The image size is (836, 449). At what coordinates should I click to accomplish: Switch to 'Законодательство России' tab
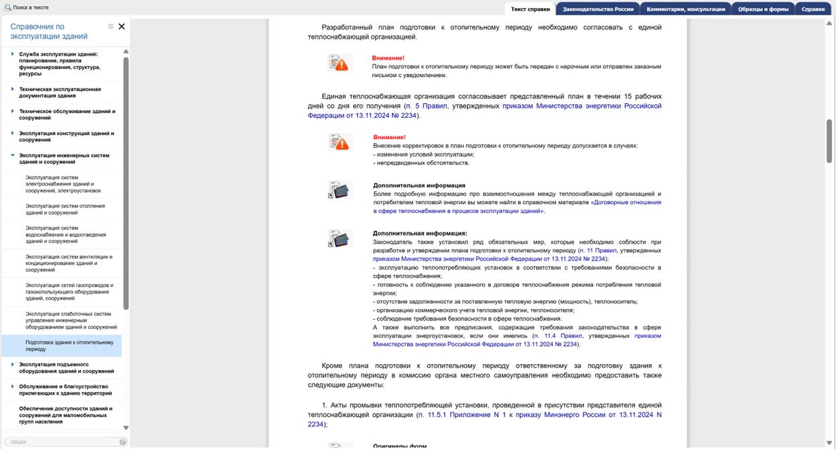(598, 9)
